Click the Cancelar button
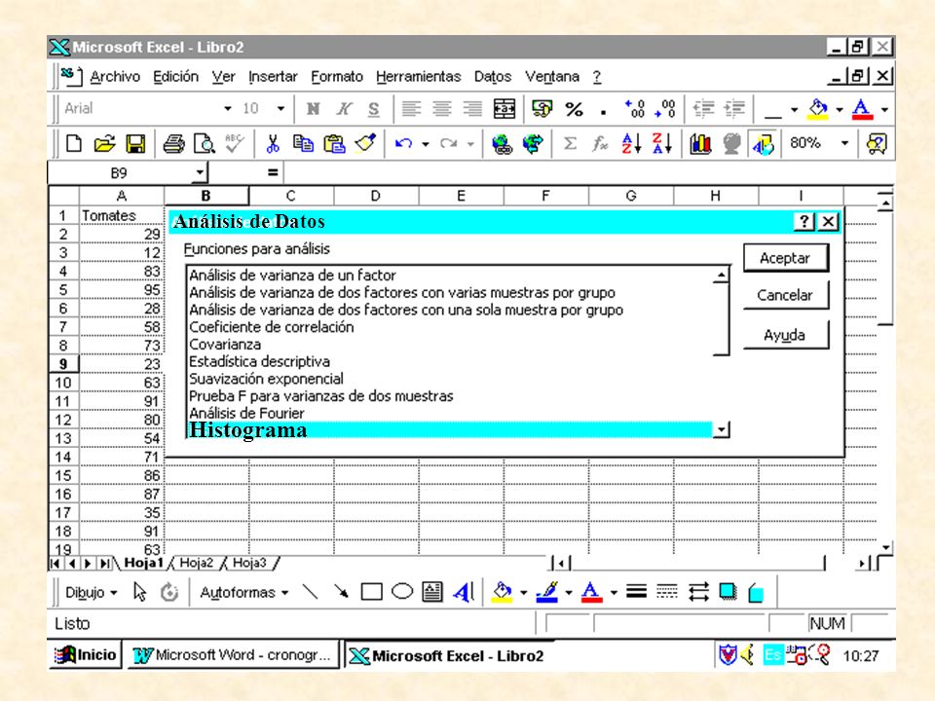The width and height of the screenshot is (935, 701). click(785, 295)
